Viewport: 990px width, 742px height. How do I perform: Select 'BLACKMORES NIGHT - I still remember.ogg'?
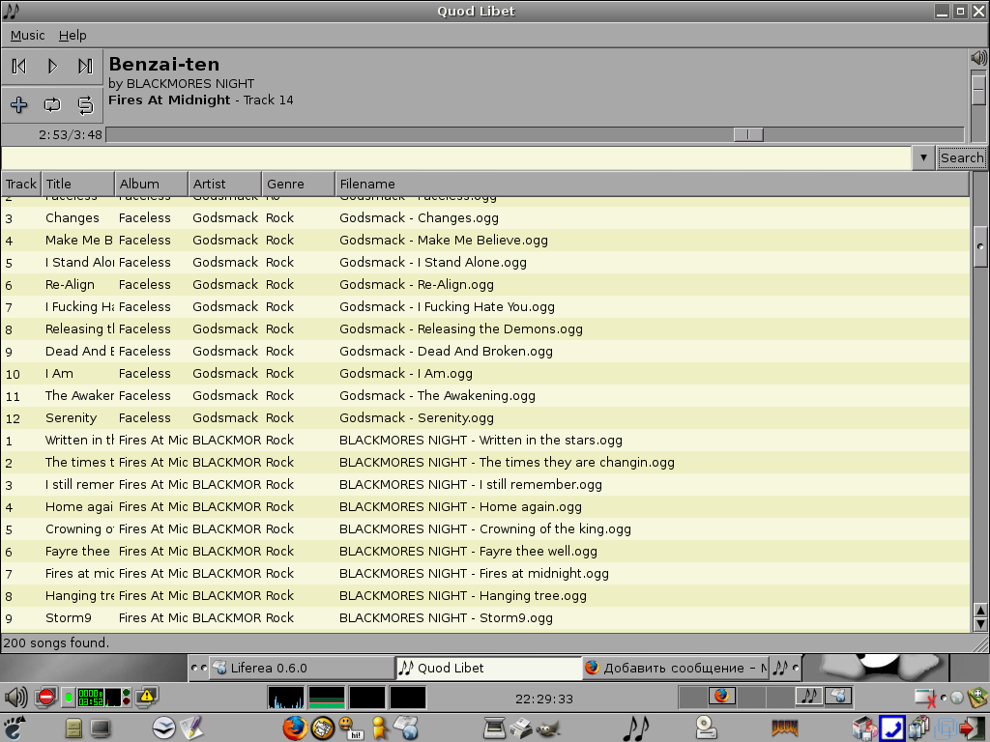485,485
